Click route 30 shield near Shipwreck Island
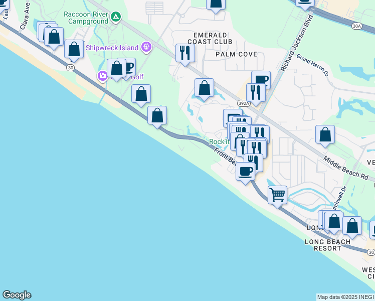This screenshot has width=375, height=301. pos(70,68)
